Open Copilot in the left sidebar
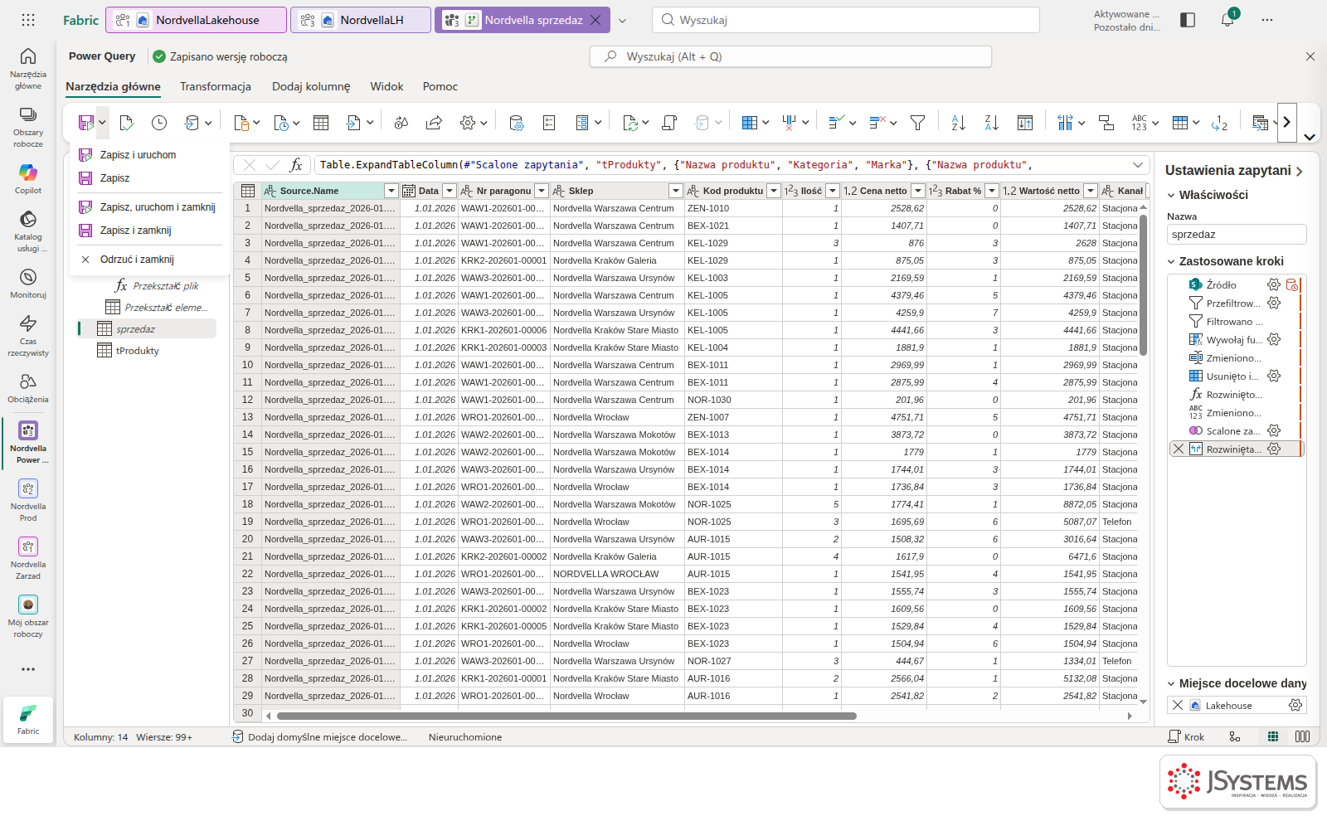The image size is (1327, 816). 28,178
